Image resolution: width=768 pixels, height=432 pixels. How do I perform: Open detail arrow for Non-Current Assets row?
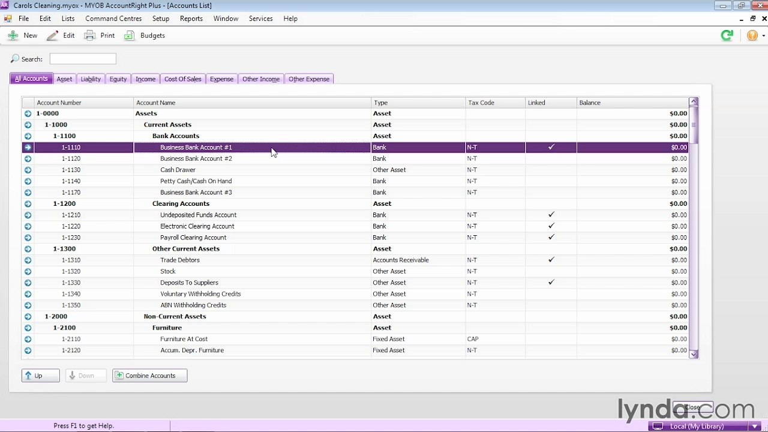(x=28, y=316)
